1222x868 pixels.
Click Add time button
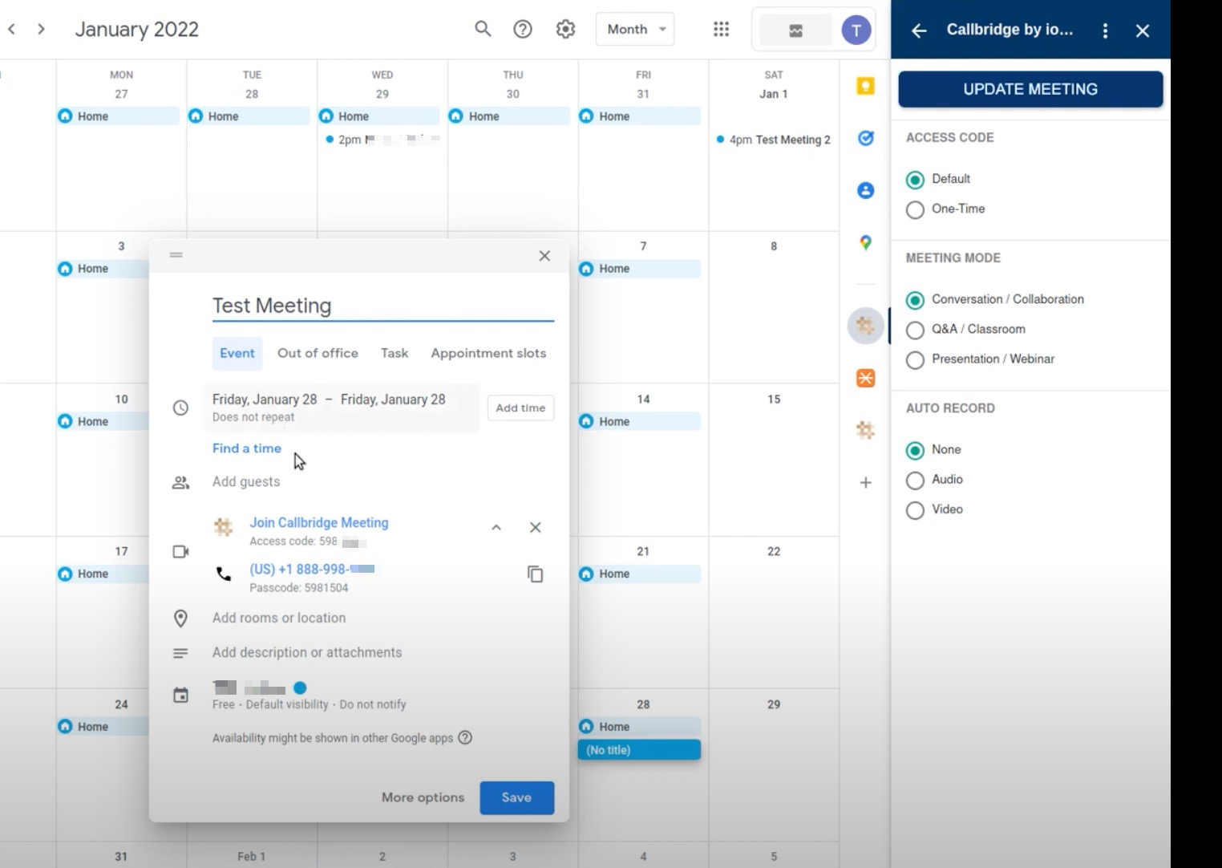click(520, 408)
